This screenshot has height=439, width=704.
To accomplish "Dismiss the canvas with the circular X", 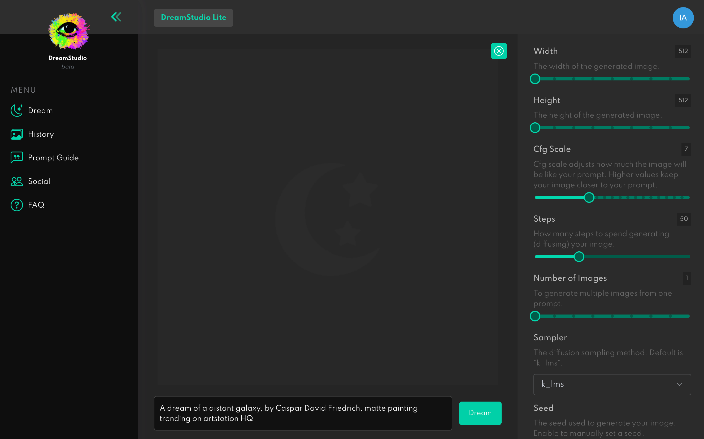I will 498,51.
